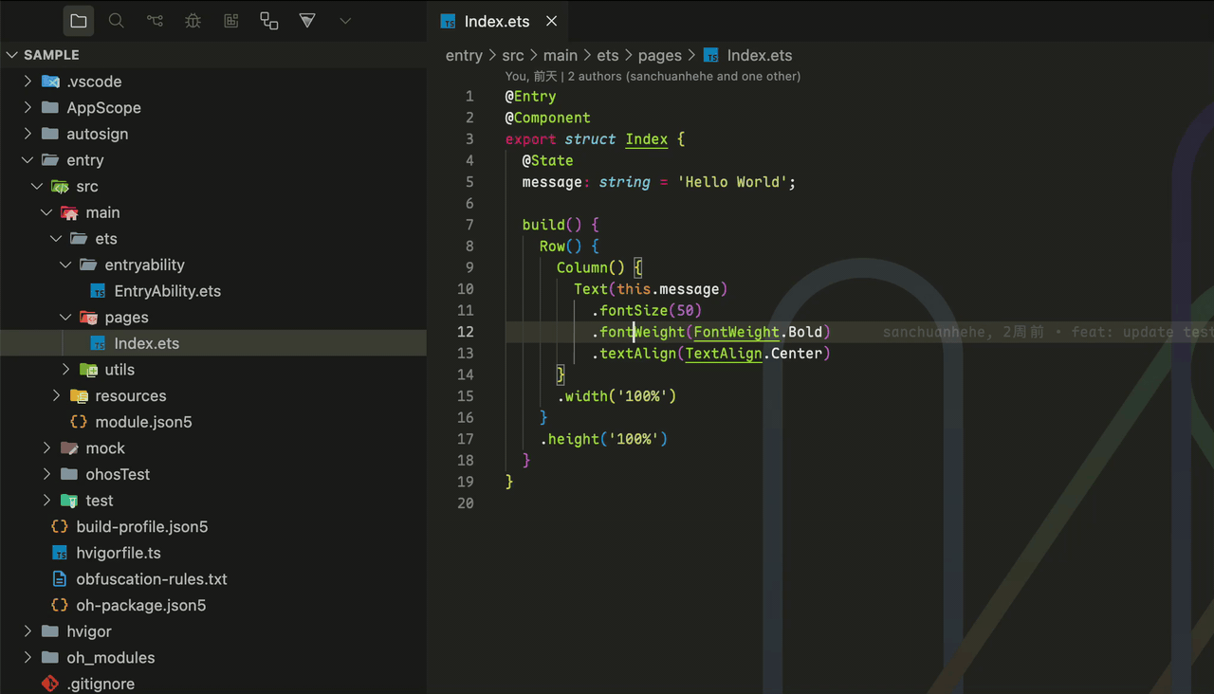Close the Index.ets editor tab
1214x694 pixels.
click(551, 21)
